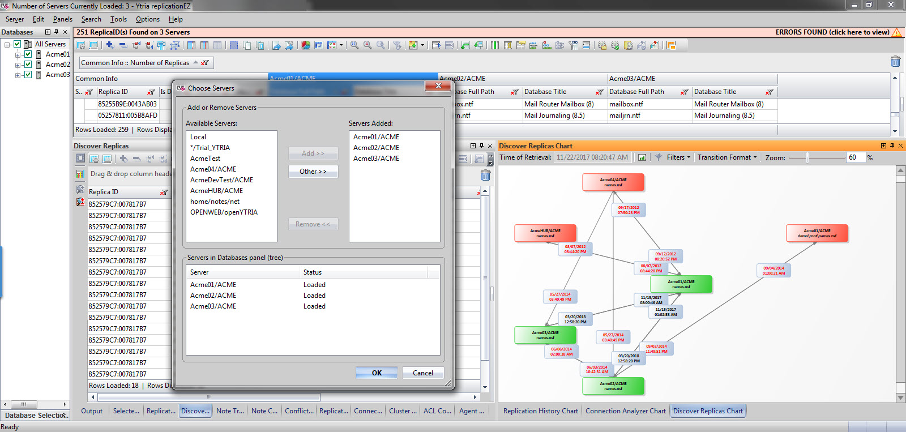
Task: Click the green tree hierarchy icon in toolbar
Action: coord(546,45)
